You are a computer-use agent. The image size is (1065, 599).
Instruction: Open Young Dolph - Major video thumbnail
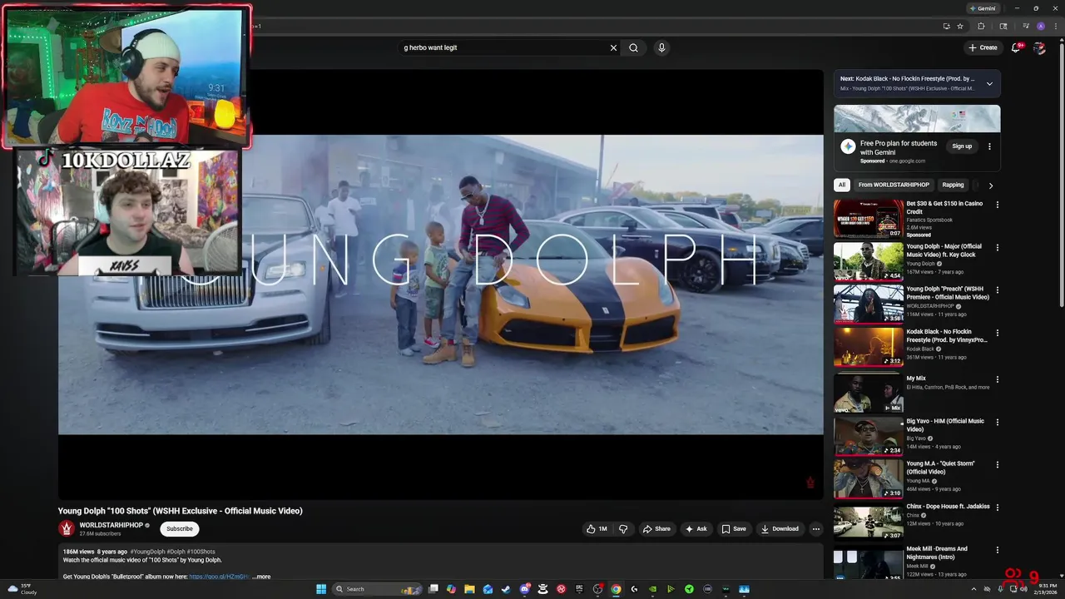pyautogui.click(x=868, y=261)
